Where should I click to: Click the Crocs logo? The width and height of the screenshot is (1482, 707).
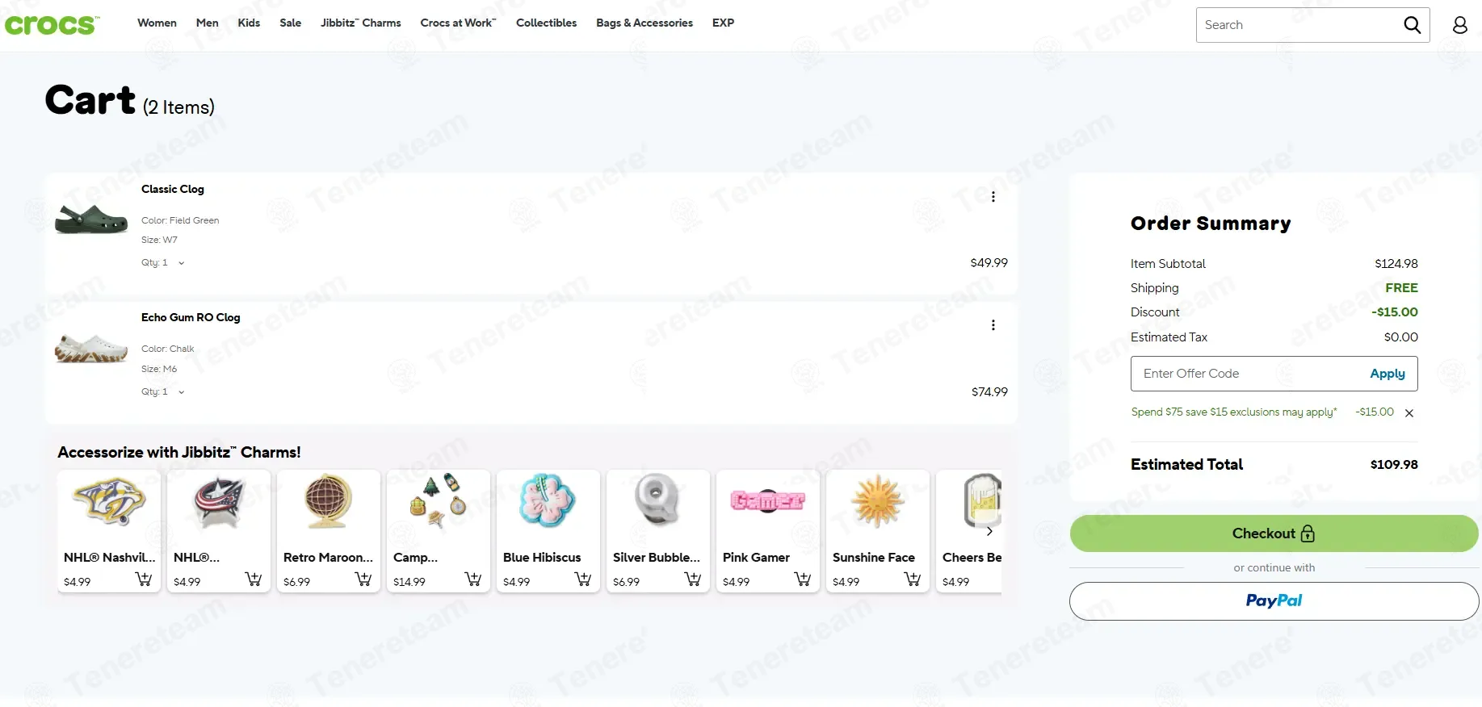click(52, 25)
